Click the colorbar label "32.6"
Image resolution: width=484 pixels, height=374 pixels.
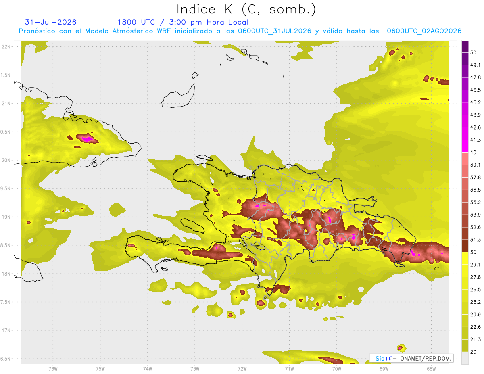475,227
